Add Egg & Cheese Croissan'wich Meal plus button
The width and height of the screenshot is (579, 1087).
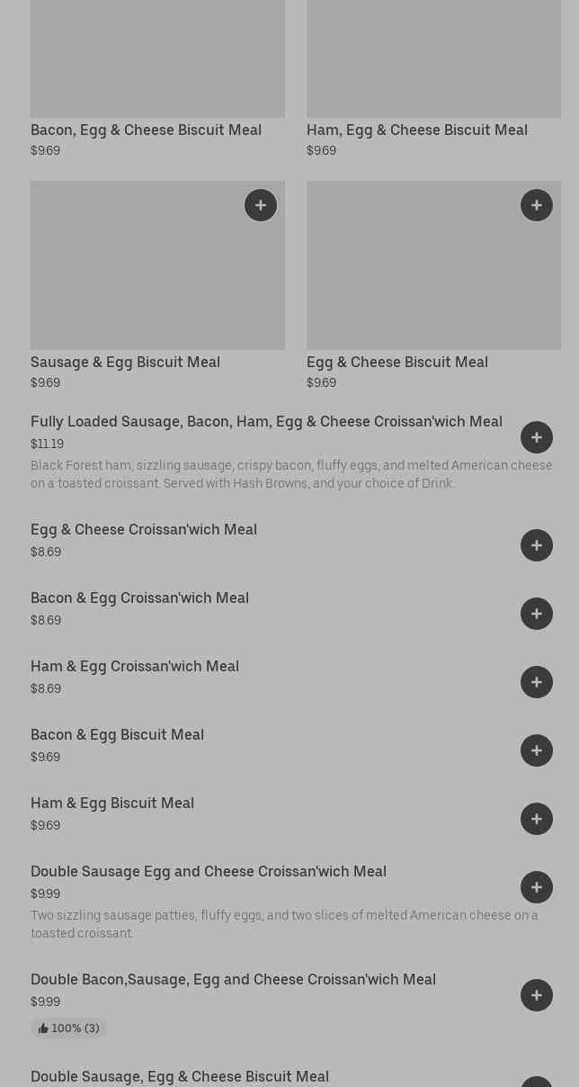click(537, 545)
